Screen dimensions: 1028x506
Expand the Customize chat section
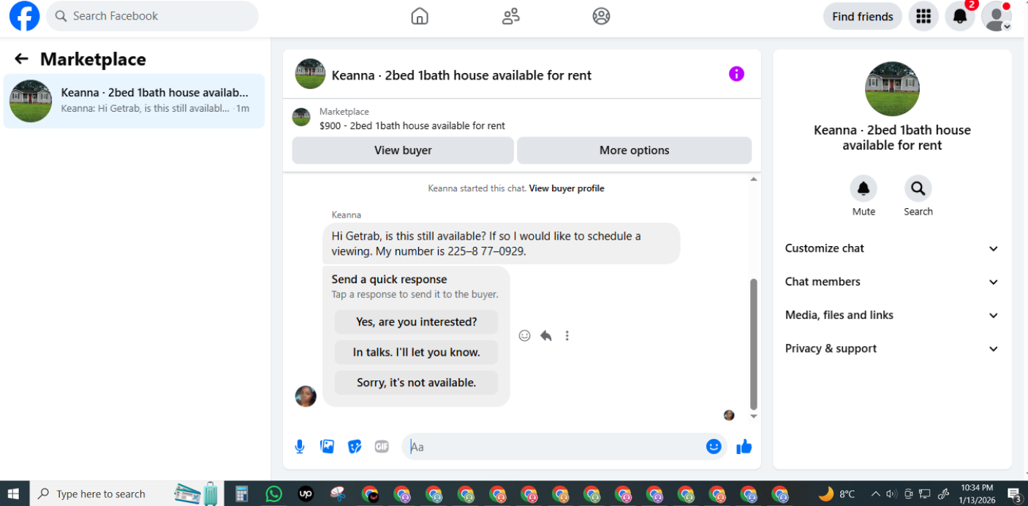[891, 248]
